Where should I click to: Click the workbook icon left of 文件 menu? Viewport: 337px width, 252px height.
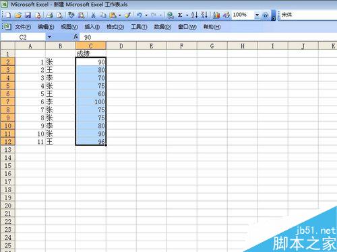7,27
